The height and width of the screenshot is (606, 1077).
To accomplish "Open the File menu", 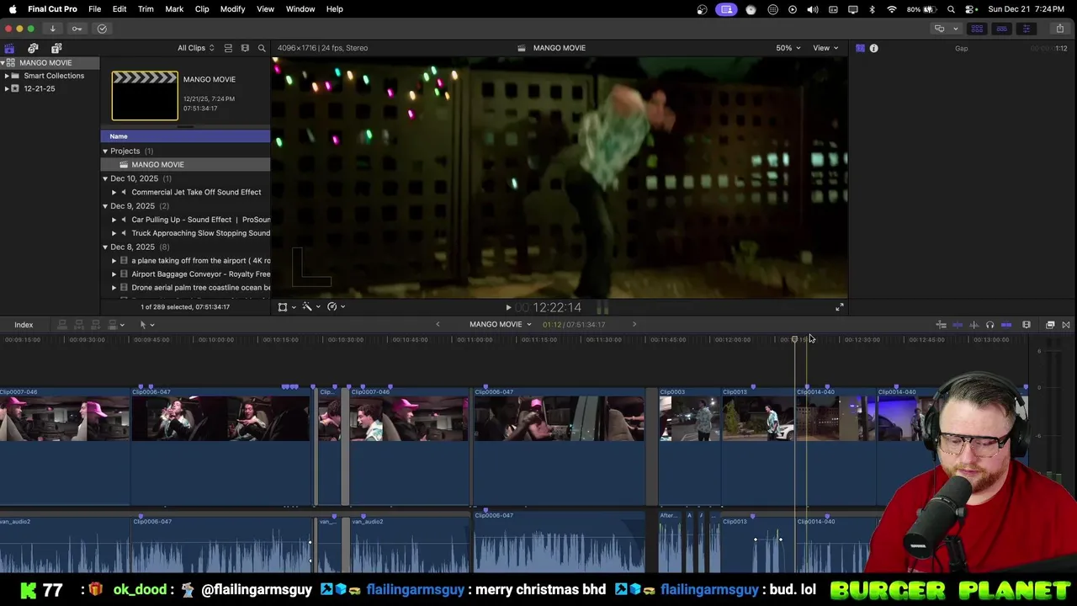I will (x=95, y=8).
